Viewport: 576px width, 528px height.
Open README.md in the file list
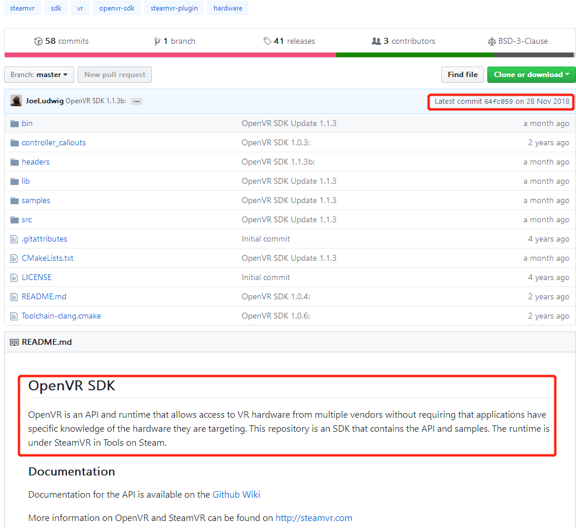(44, 297)
